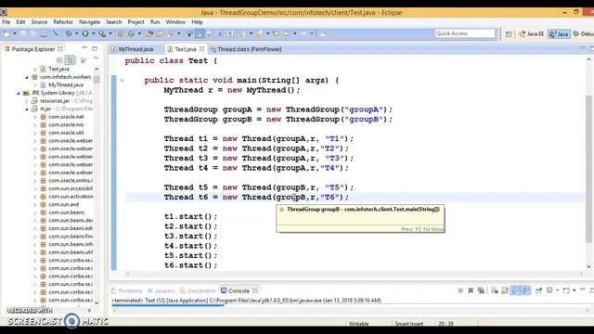This screenshot has height=334, width=594.
Task: Open Package Explorer view menu dropdown
Action: pyautogui.click(x=96, y=58)
